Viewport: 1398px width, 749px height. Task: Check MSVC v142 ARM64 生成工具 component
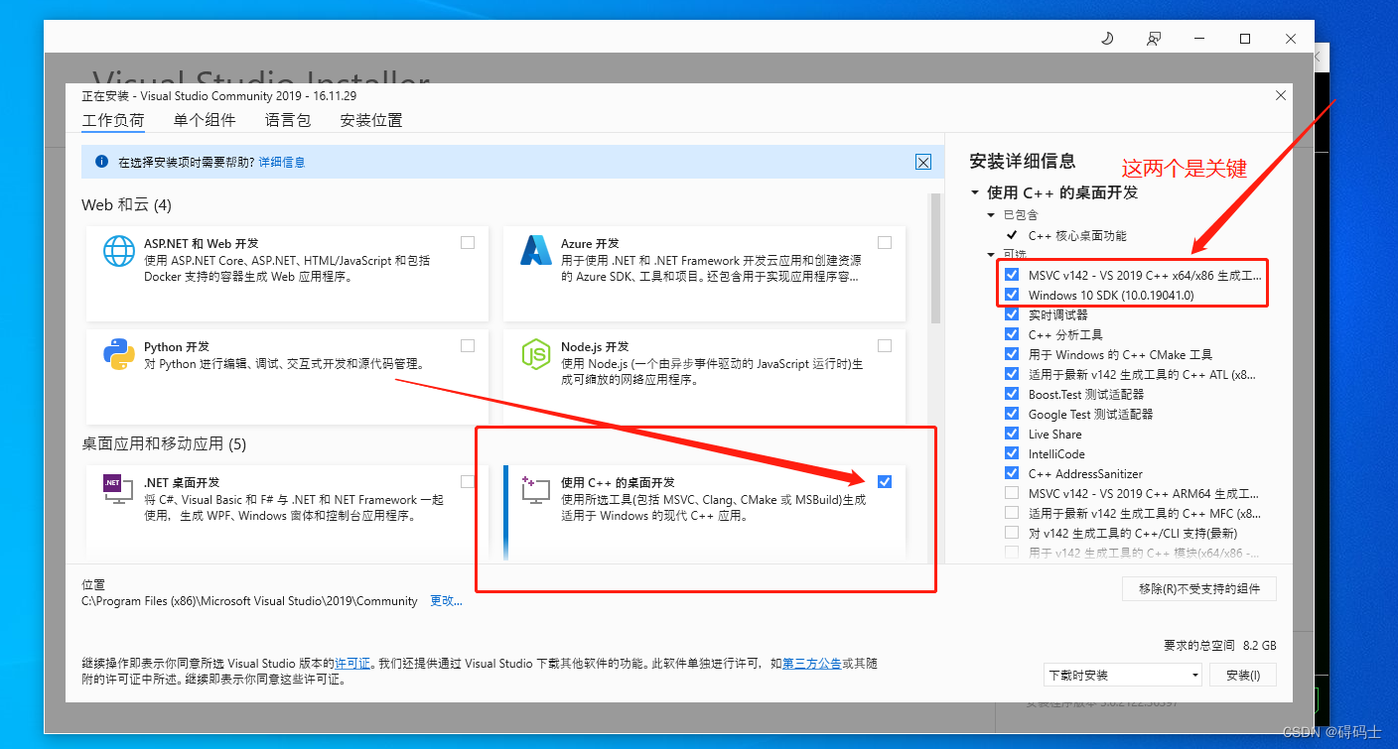pos(1012,493)
